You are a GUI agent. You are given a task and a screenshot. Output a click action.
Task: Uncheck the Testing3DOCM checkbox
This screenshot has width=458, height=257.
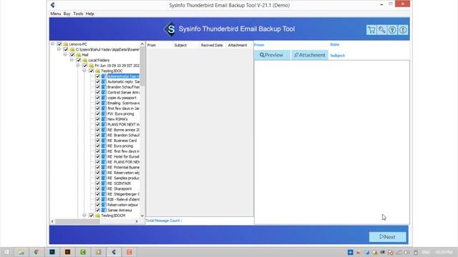point(91,216)
